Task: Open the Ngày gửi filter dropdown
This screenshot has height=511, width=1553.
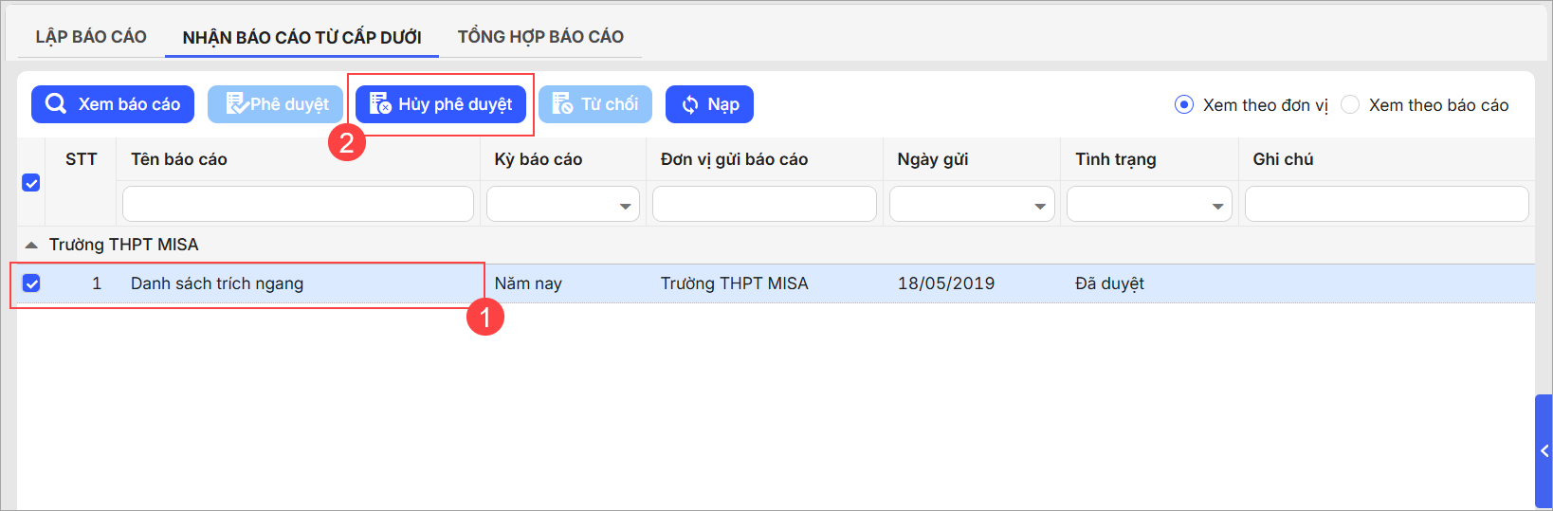Action: (1039, 206)
